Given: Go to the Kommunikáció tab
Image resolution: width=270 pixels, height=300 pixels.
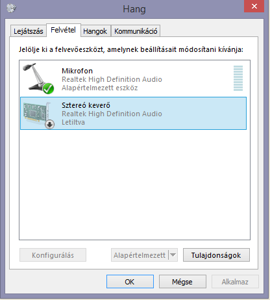Looking at the screenshot, I should 136,31.
